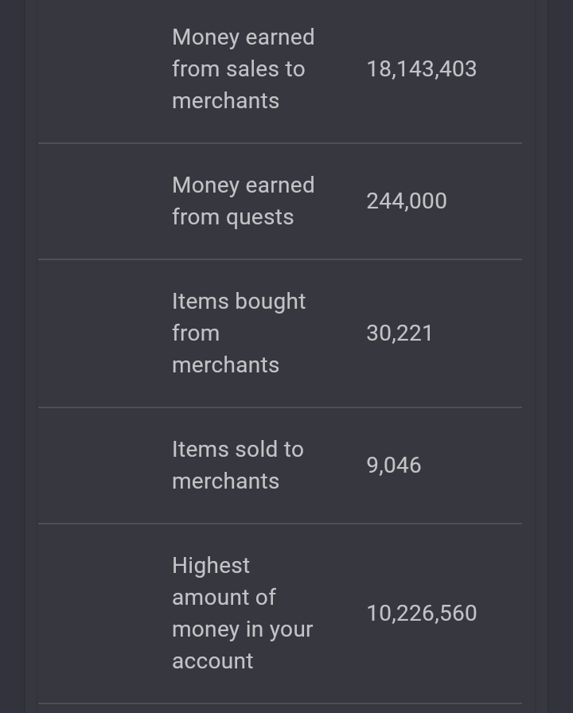Image resolution: width=573 pixels, height=713 pixels.
Task: Click divider line below the 244,000 row
Action: tap(280, 259)
